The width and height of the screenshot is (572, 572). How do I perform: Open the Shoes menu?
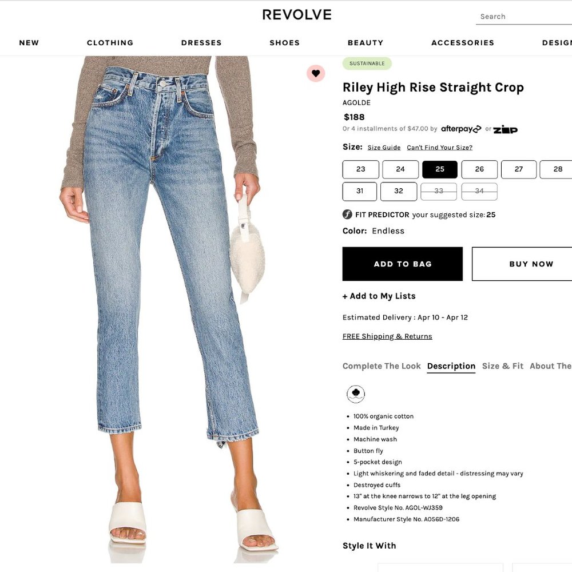tap(284, 43)
